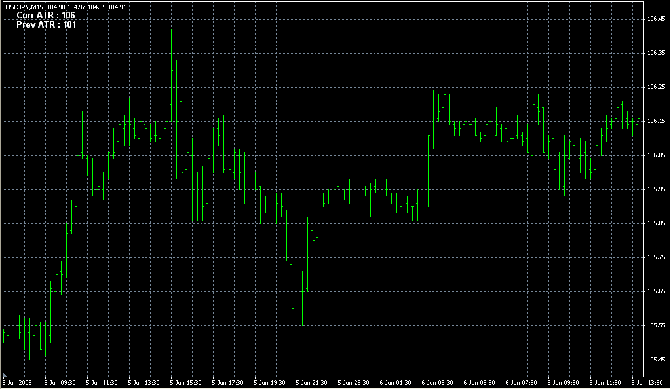Click the 5 Jun 19:30 time label
The height and width of the screenshot is (389, 671).
pyautogui.click(x=269, y=383)
